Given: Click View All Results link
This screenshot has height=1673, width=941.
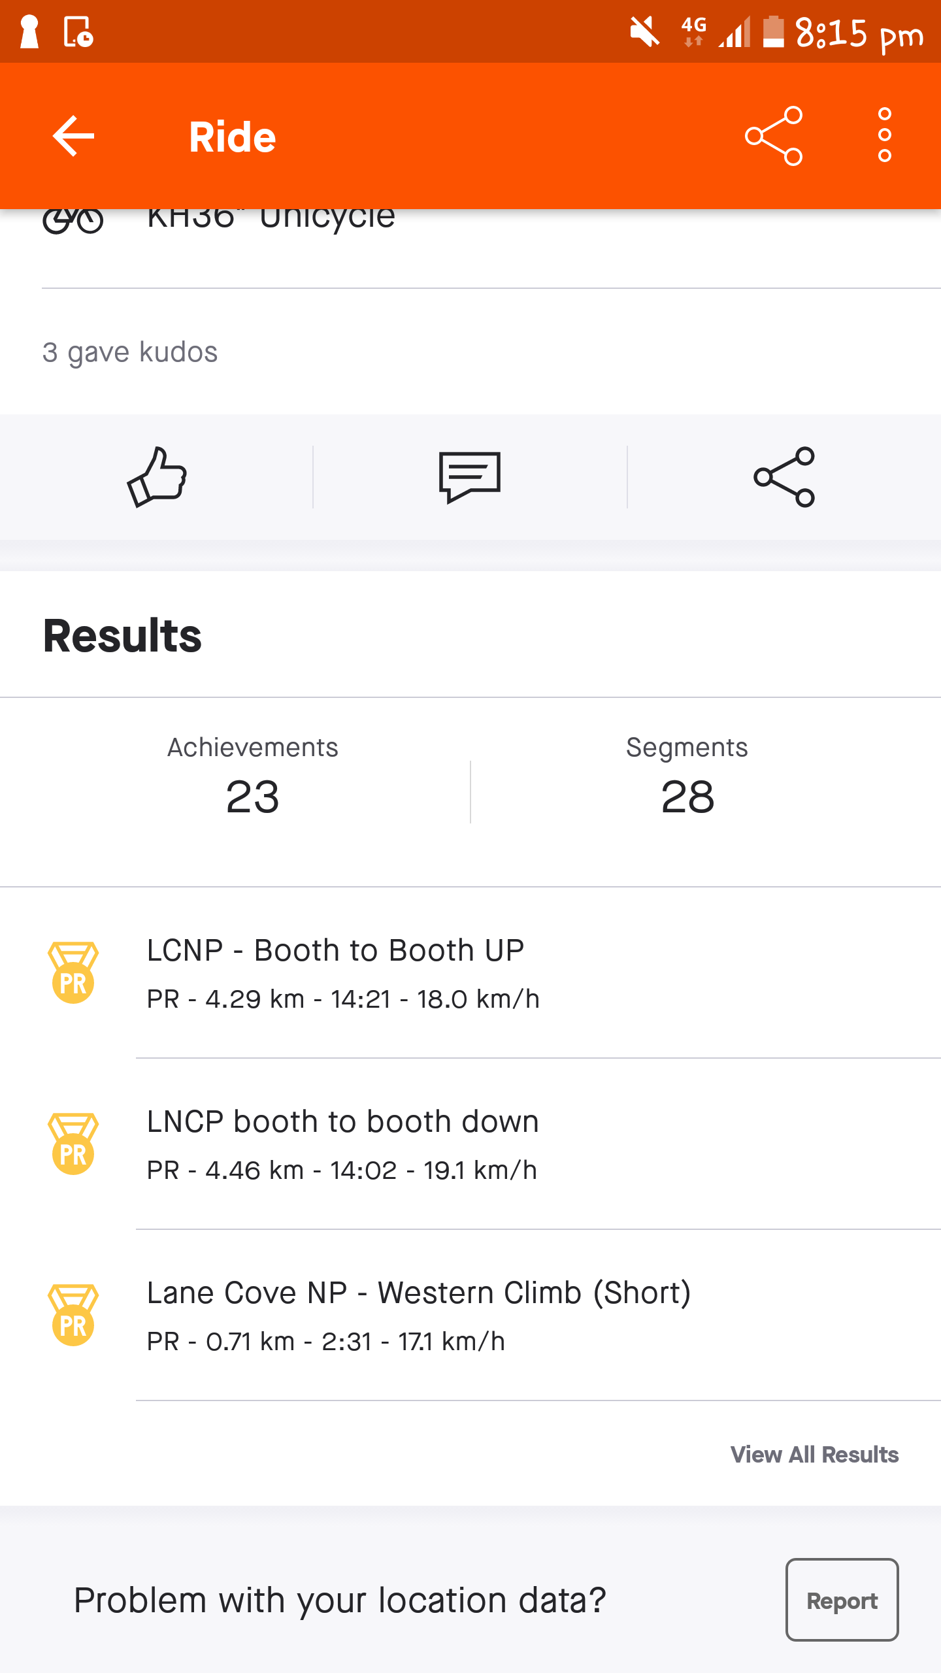Looking at the screenshot, I should 814,1455.
